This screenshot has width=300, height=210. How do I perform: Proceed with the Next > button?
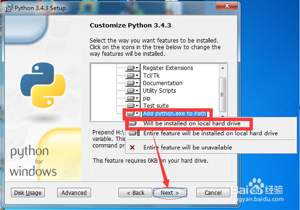tap(170, 192)
